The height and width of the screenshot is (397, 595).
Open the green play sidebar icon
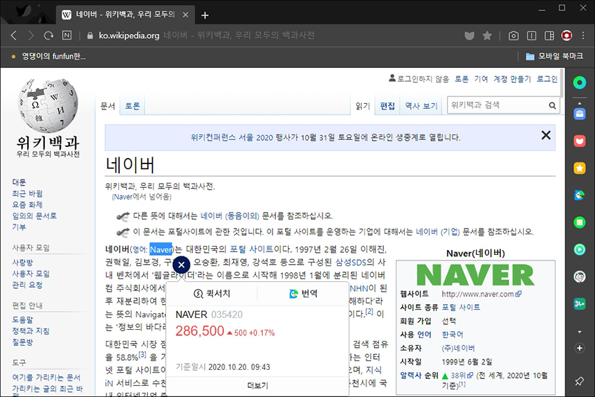tap(580, 249)
